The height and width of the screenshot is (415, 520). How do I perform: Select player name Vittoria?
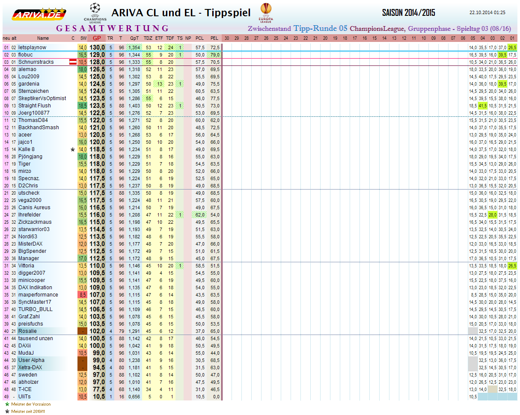click(26, 266)
